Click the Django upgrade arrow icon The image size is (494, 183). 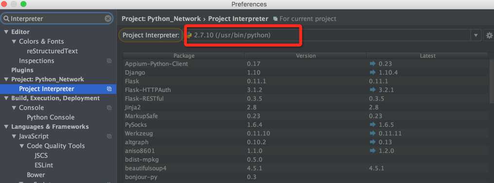click(x=373, y=73)
